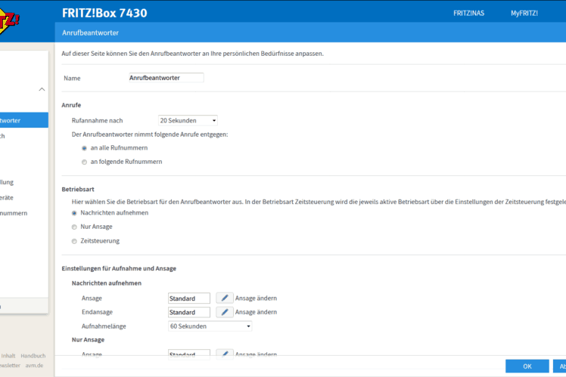This screenshot has width=566, height=377.
Task: Select 'an folgende Rufnummern' radio button
Action: 84,162
